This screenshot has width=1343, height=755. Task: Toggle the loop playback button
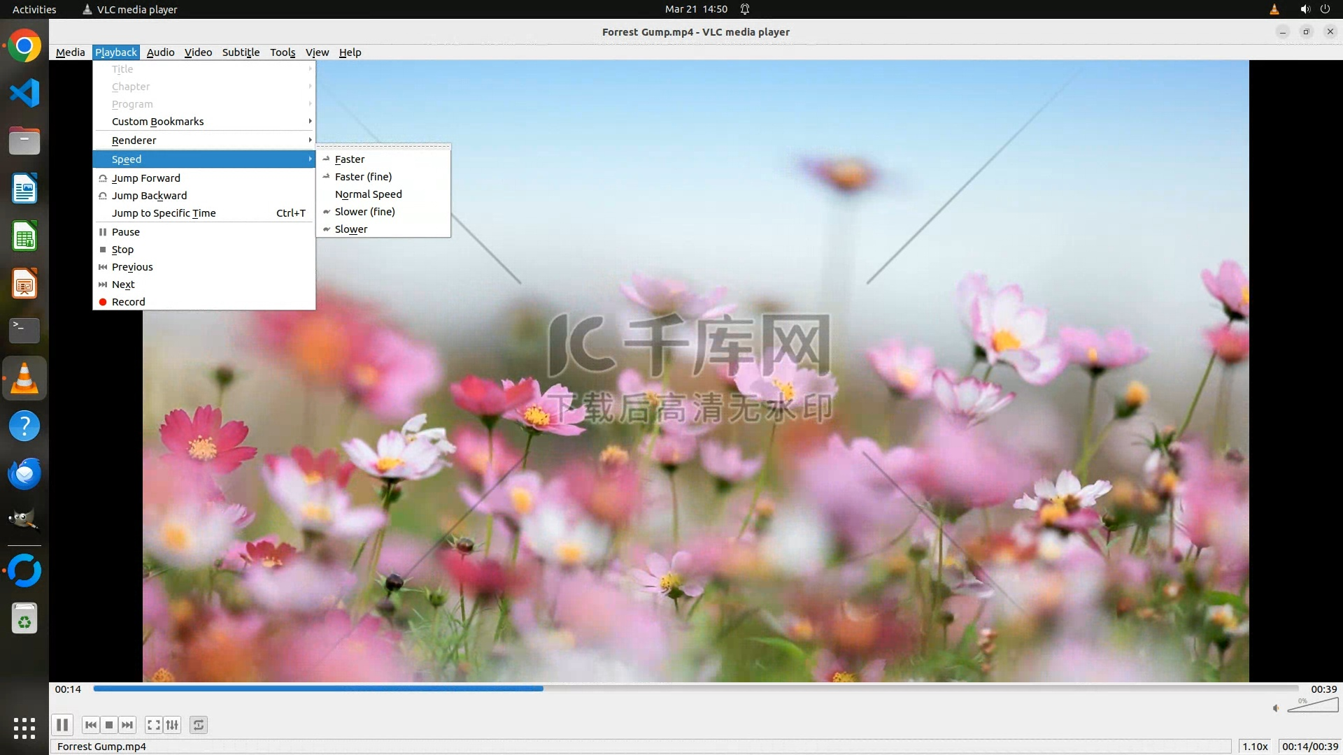pos(199,725)
